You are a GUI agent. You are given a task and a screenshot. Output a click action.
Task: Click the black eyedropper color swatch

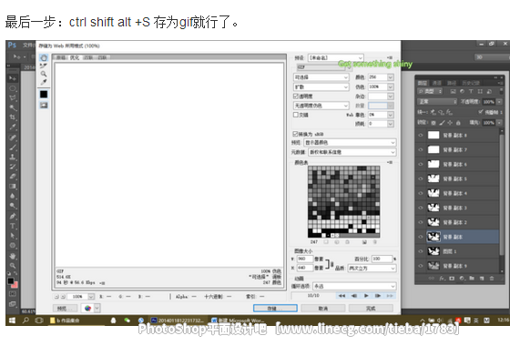[x=44, y=95]
